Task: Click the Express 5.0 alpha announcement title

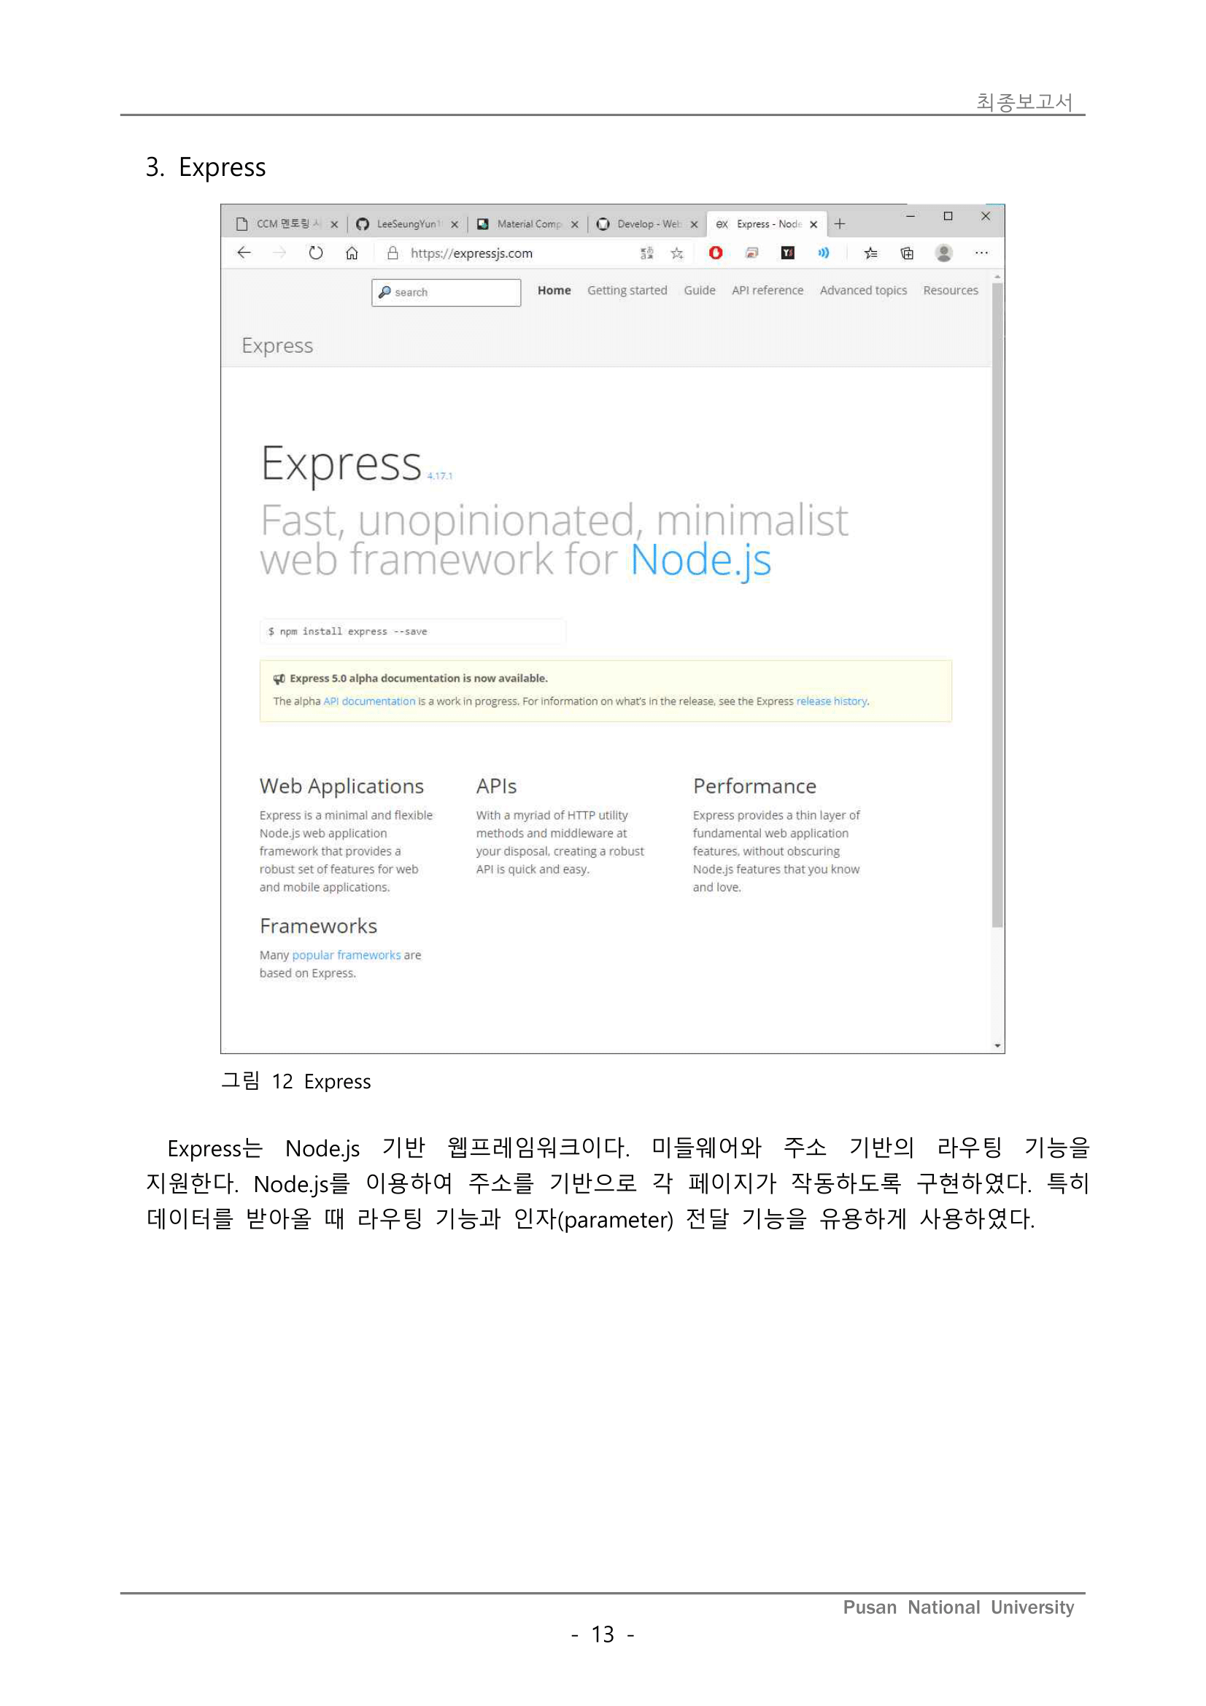Action: tap(418, 678)
